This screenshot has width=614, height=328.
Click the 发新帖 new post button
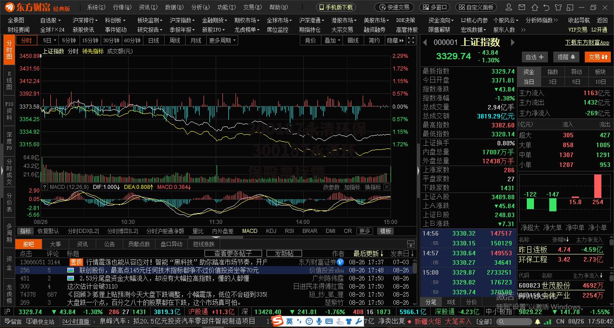[284, 254]
